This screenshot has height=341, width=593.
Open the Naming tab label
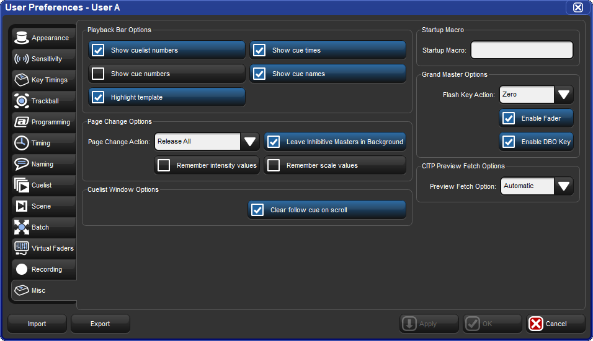(x=42, y=164)
